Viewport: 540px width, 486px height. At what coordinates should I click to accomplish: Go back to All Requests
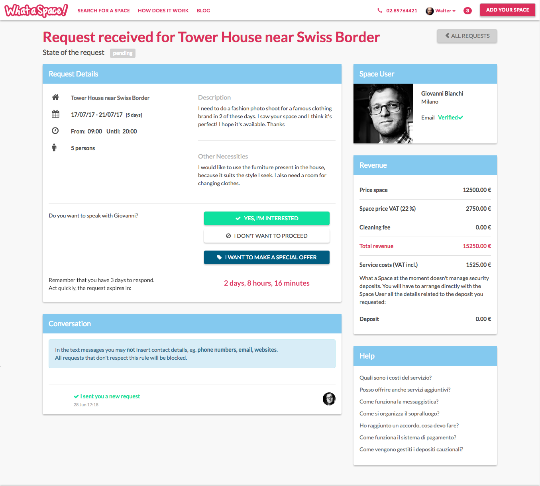[467, 36]
